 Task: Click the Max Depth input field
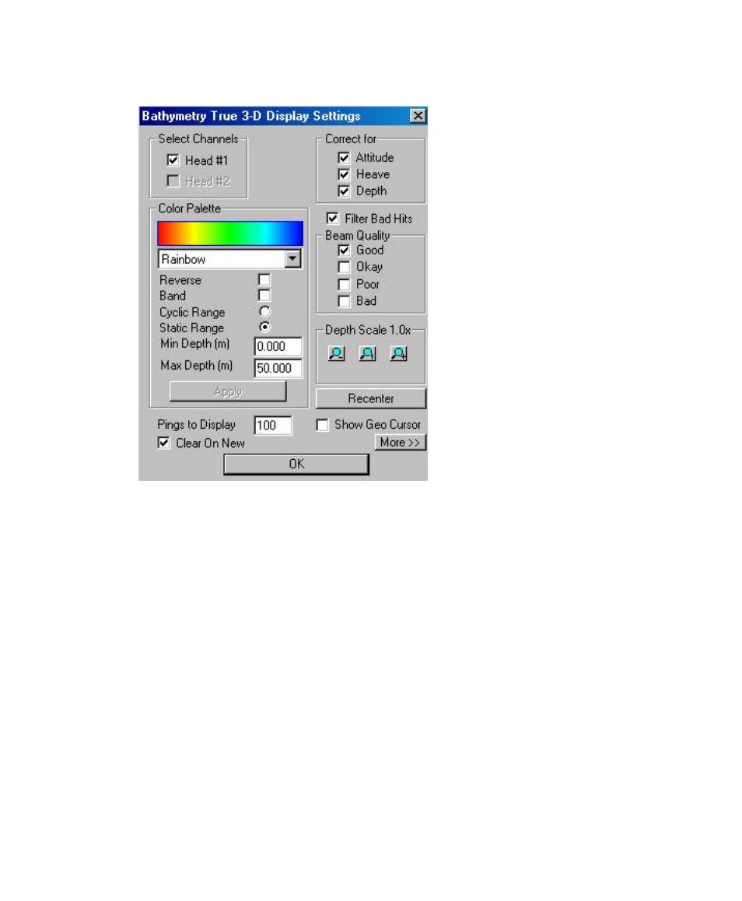(x=278, y=368)
